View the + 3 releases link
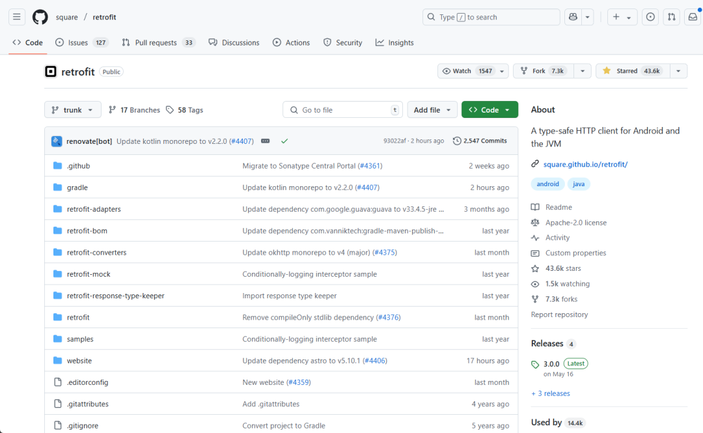Viewport: 703px width, 433px height. point(550,393)
